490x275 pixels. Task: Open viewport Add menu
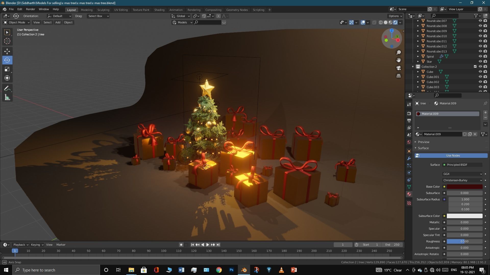point(58,22)
